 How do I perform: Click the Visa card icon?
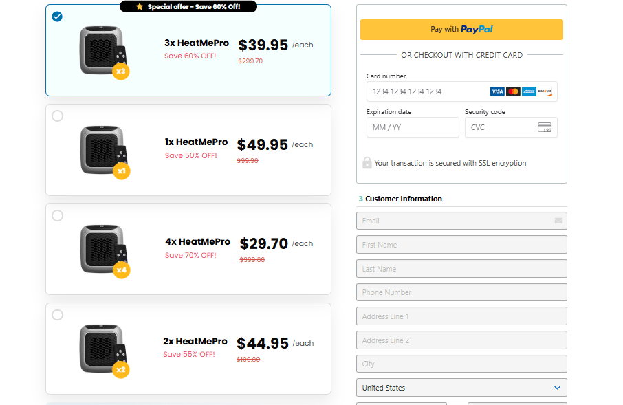[x=497, y=91]
